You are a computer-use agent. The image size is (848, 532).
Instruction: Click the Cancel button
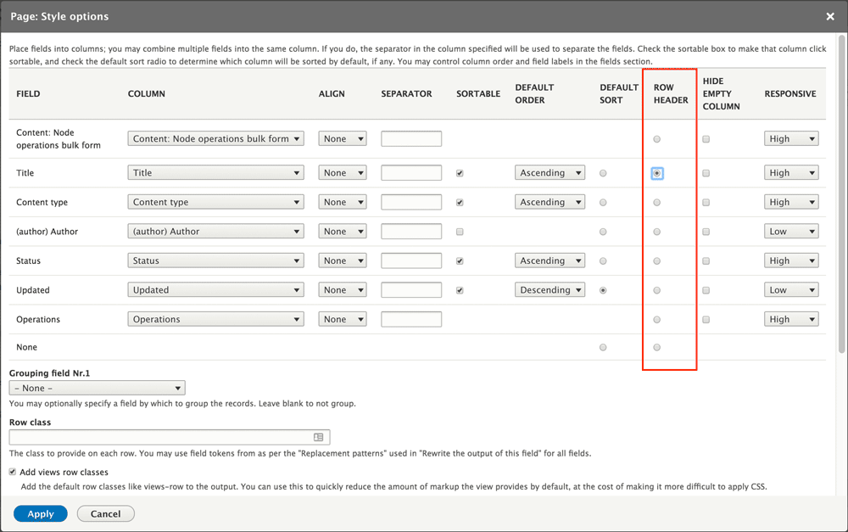105,513
